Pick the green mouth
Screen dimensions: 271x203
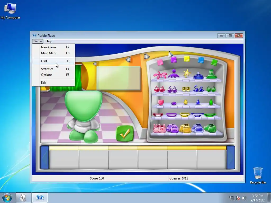210,115
